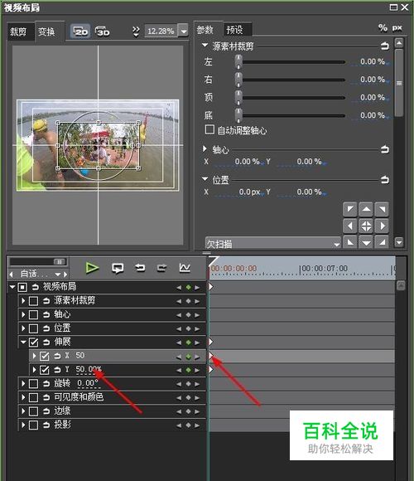Expand the 边缘 tree row
This screenshot has width=414, height=481.
coord(23,411)
